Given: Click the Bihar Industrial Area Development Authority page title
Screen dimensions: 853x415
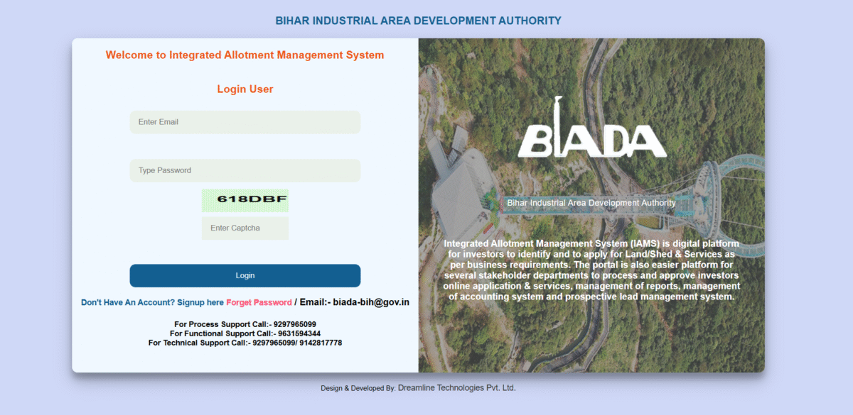Looking at the screenshot, I should coord(418,21).
